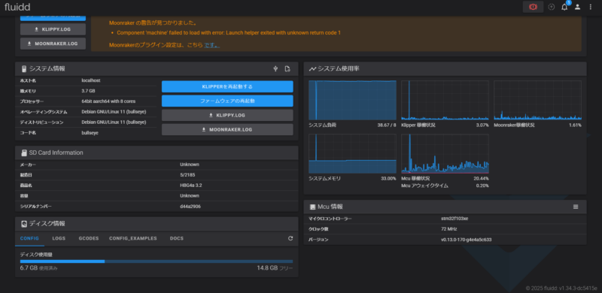This screenshot has width=602, height=293.
Task: Click the システム情報 panel header icon
Action: [x=24, y=68]
